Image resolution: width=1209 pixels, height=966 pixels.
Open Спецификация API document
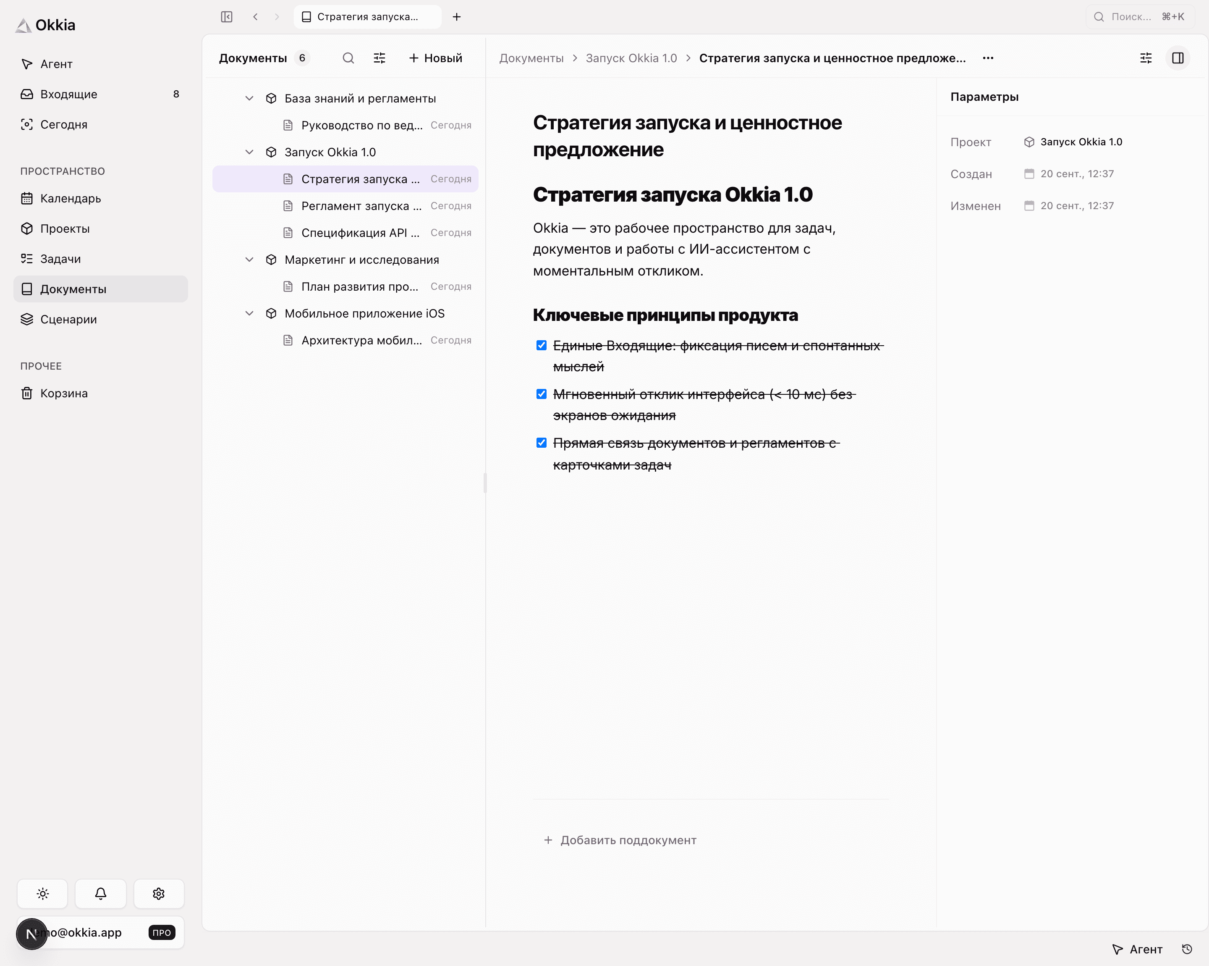(345, 234)
